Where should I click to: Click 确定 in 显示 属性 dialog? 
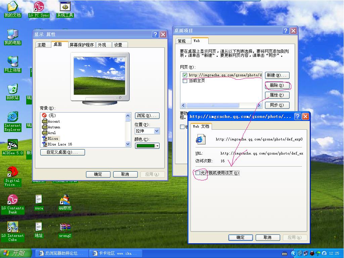(x=98, y=174)
